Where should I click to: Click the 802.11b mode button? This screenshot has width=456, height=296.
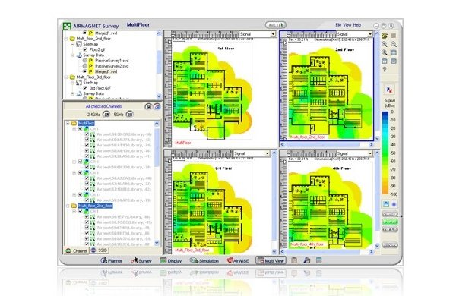(275, 25)
